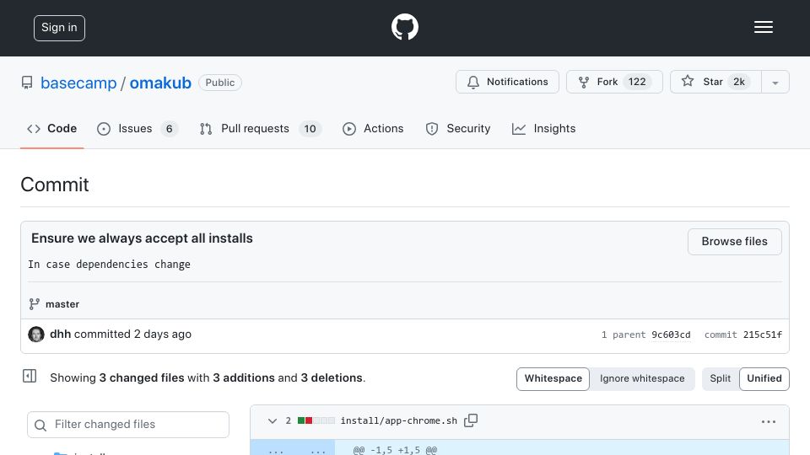Screen dimensions: 810x455
Task: Switch to the Code tab
Action: pos(51,128)
